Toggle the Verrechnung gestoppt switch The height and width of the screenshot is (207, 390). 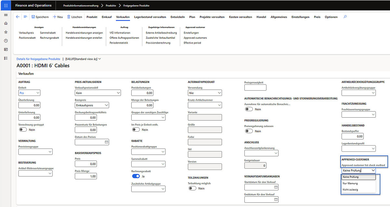point(23,130)
